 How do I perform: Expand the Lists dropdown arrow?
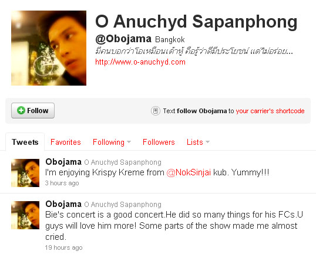[x=207, y=142]
